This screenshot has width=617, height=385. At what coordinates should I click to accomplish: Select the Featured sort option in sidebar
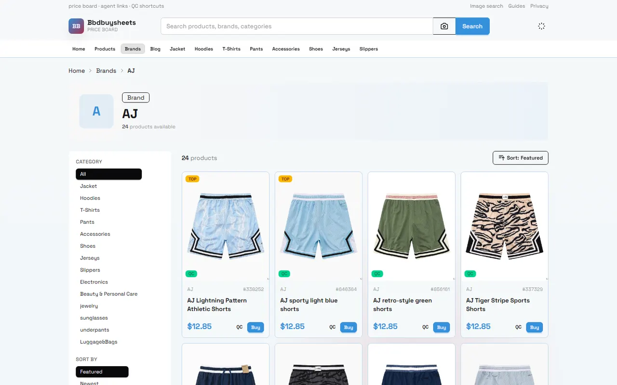pyautogui.click(x=102, y=372)
